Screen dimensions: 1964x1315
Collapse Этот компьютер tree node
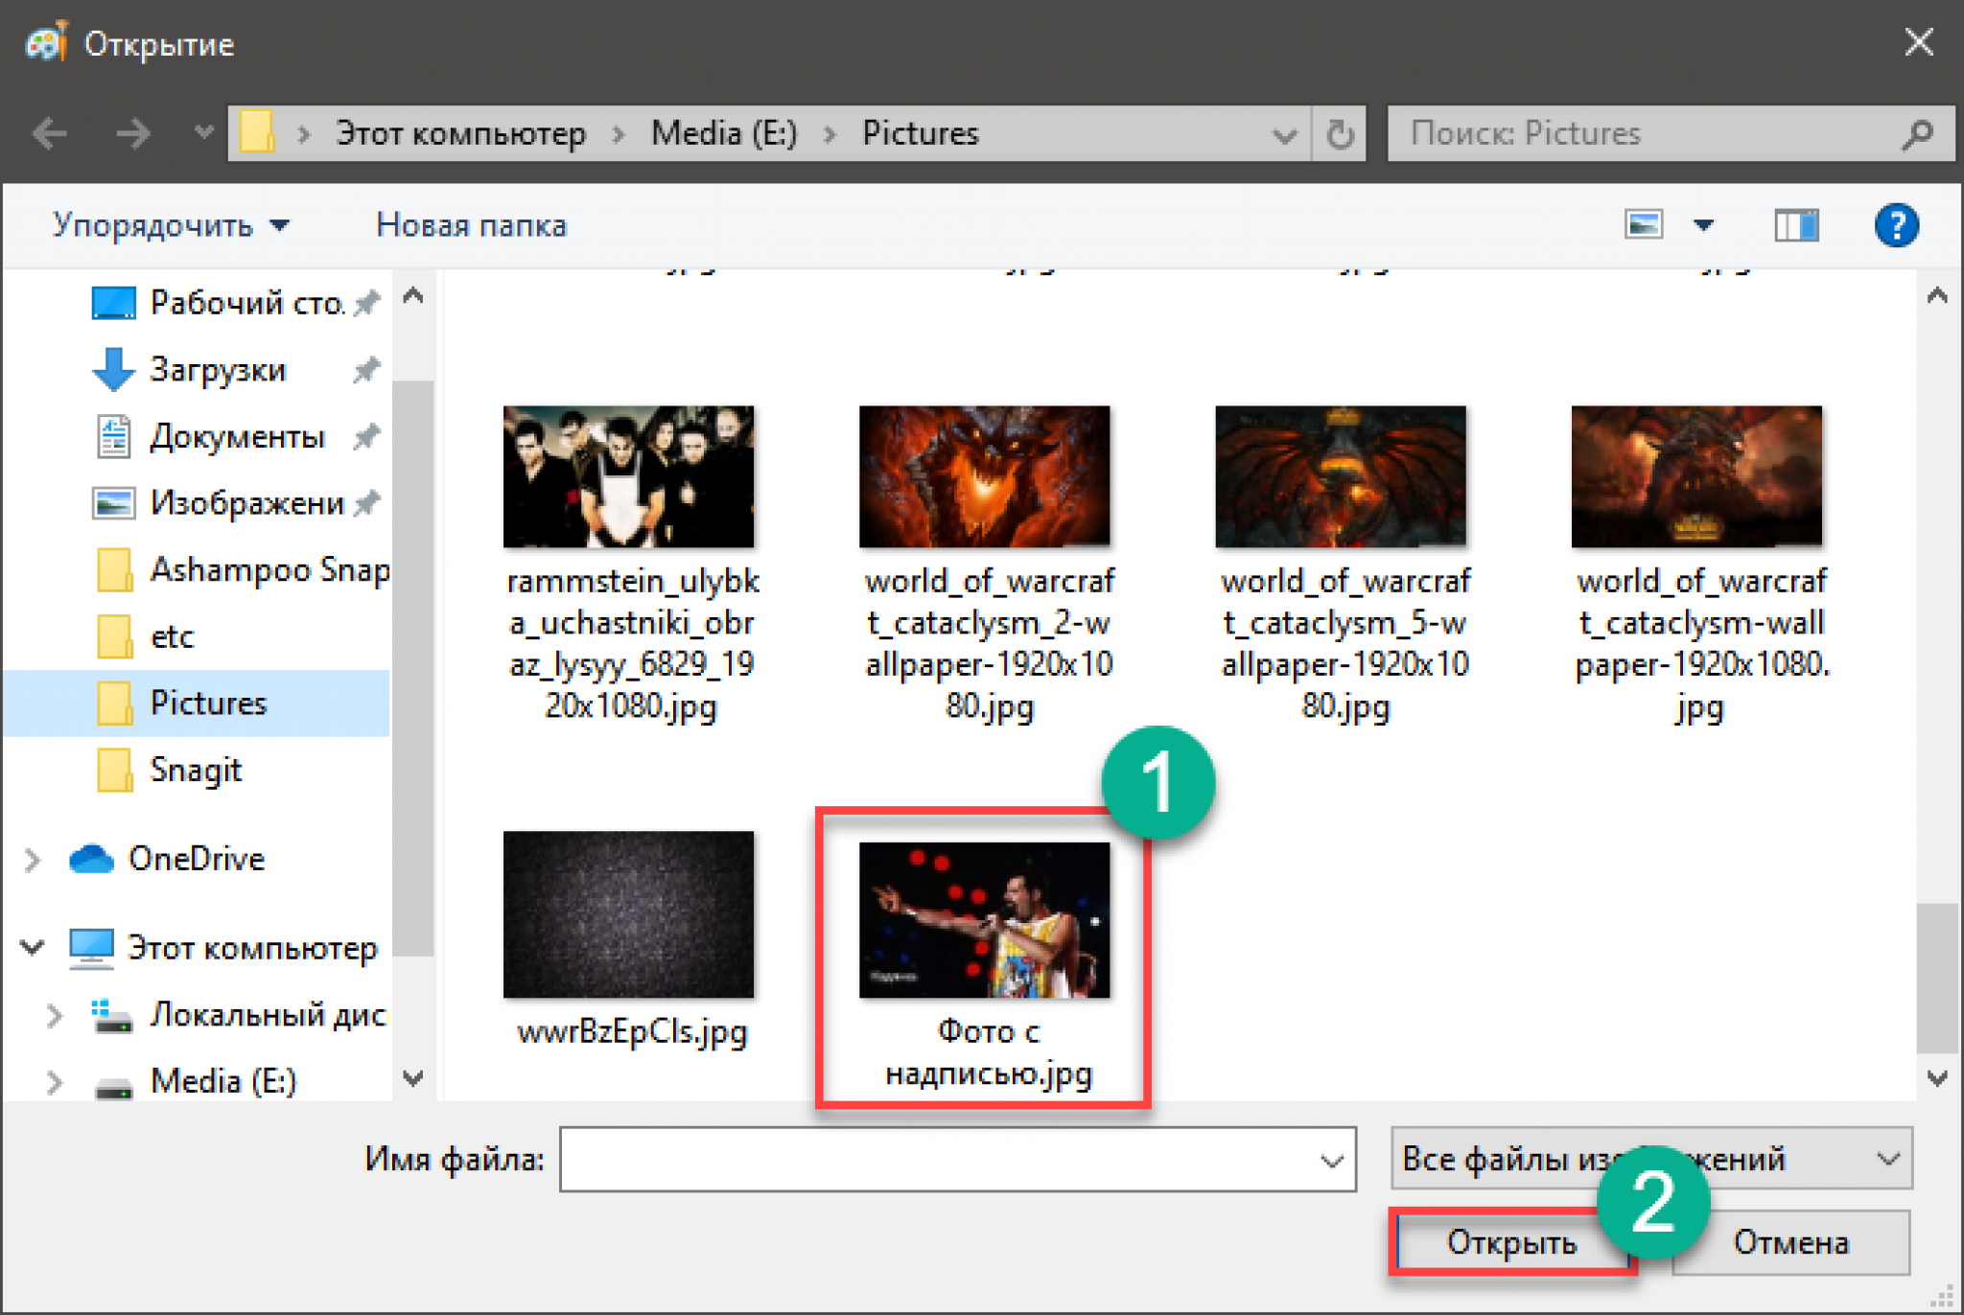(x=33, y=948)
